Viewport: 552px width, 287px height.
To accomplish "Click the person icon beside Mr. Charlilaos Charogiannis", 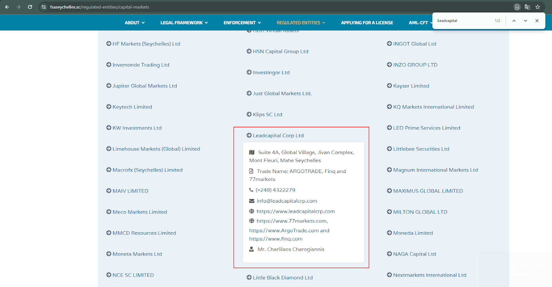I will pos(252,249).
